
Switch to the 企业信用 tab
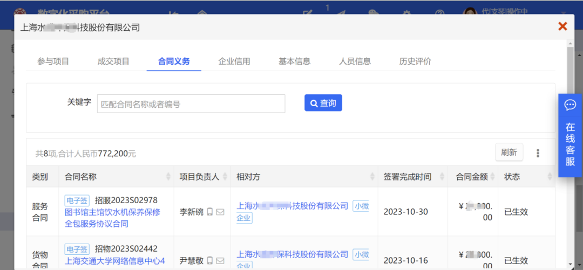[234, 61]
